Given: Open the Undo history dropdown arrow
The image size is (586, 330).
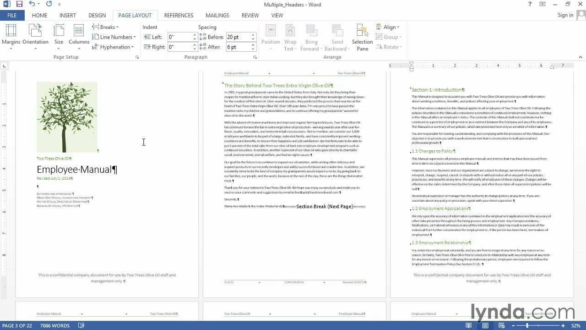Looking at the screenshot, I should [x=38, y=4].
